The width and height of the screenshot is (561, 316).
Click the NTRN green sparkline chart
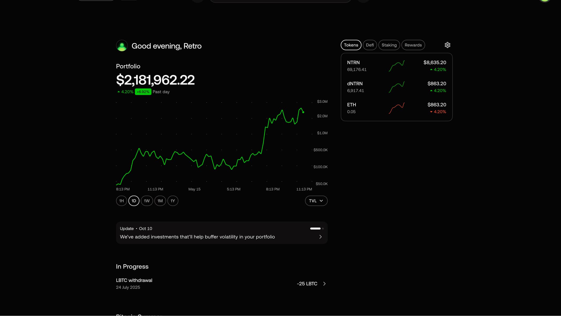click(396, 66)
